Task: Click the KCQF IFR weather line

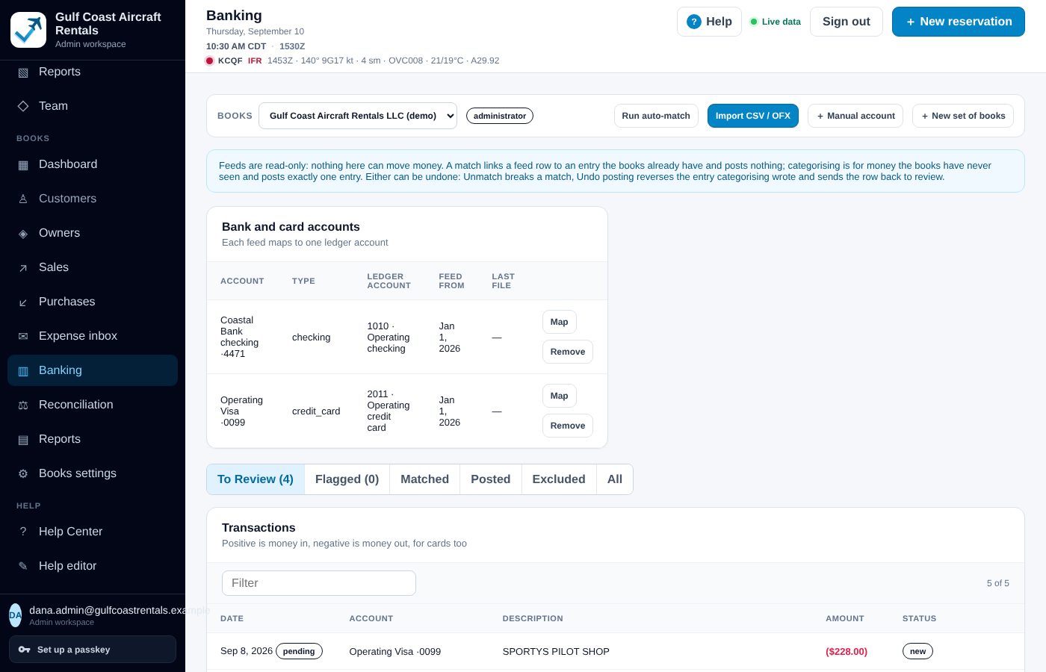Action: tap(353, 60)
